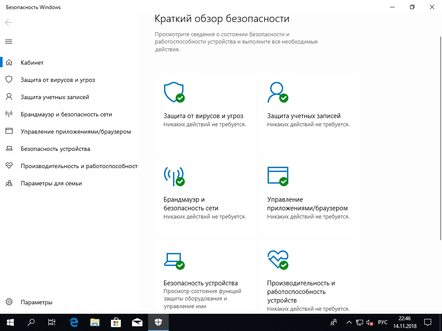Open Параметры для семьи sidebar item
This screenshot has height=331, width=442.
[x=69, y=183]
